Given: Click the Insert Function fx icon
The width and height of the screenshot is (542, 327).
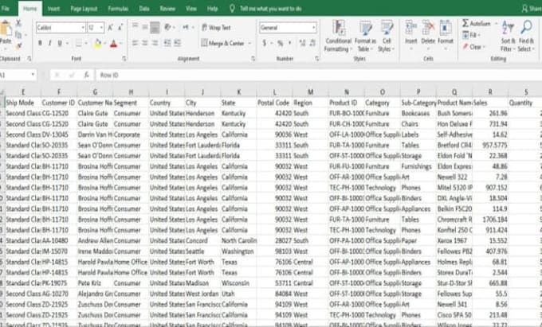Looking at the screenshot, I should click(86, 75).
